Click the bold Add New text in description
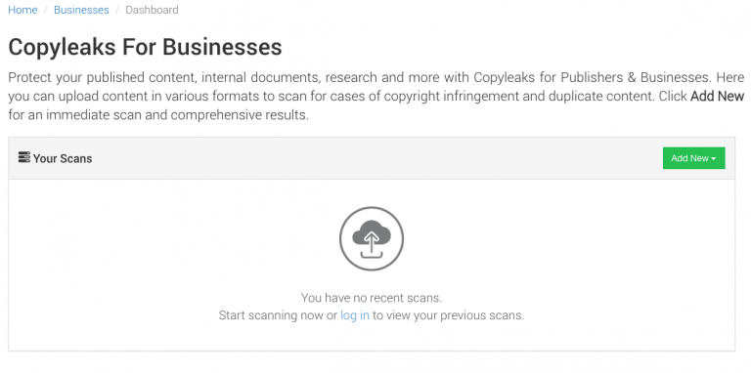 point(717,96)
